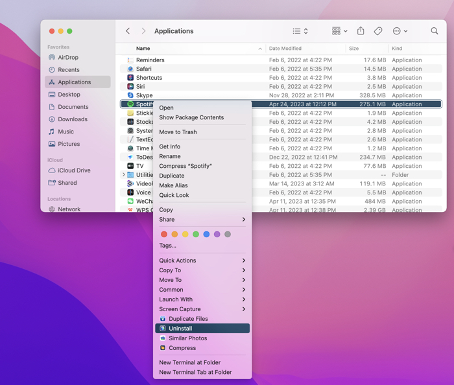The width and height of the screenshot is (454, 385).
Task: Apply the blue color tag
Action: pos(206,235)
